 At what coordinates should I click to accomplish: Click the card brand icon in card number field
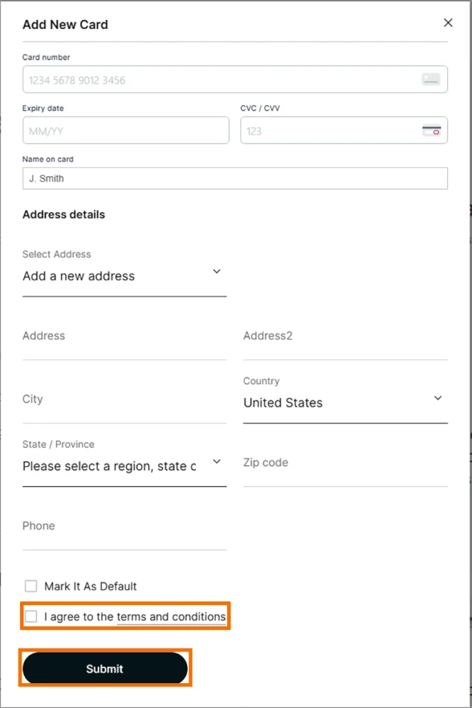coord(431,80)
